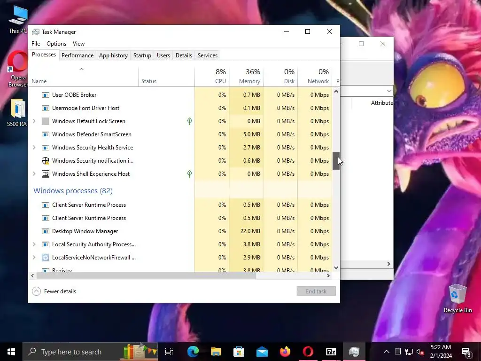Select the Desktop Window Manager row
Viewport: 481px width, 361px height.
click(x=180, y=231)
